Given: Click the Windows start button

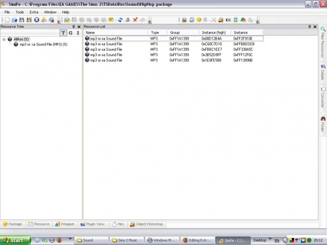Looking at the screenshot, I should [15, 240].
